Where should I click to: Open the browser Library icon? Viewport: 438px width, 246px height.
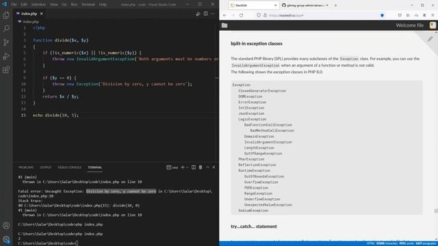tap(408, 15)
